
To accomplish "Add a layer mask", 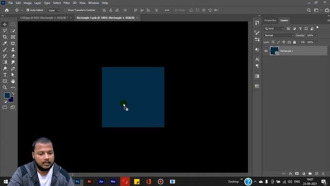I will click(x=297, y=174).
